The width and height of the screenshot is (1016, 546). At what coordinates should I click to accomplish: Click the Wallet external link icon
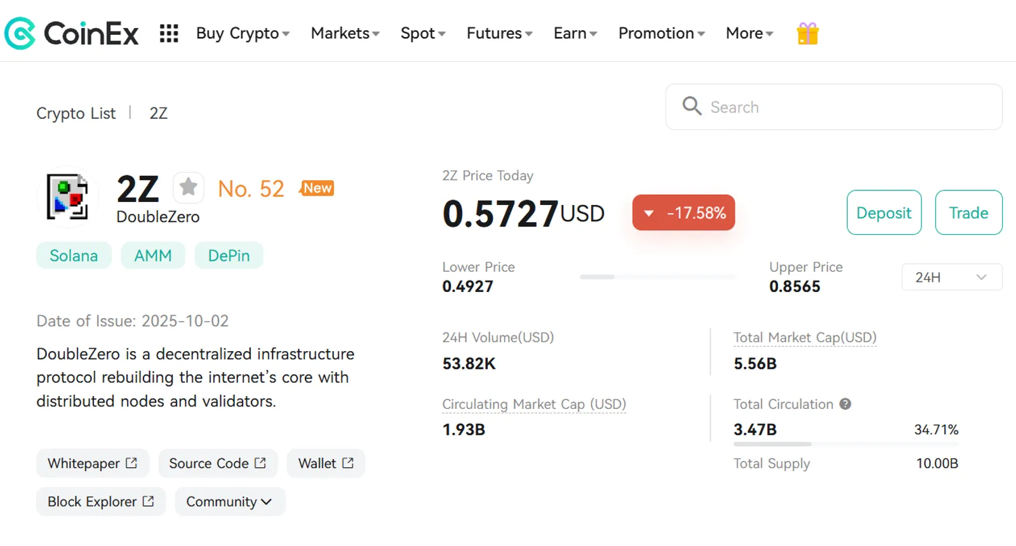point(348,463)
